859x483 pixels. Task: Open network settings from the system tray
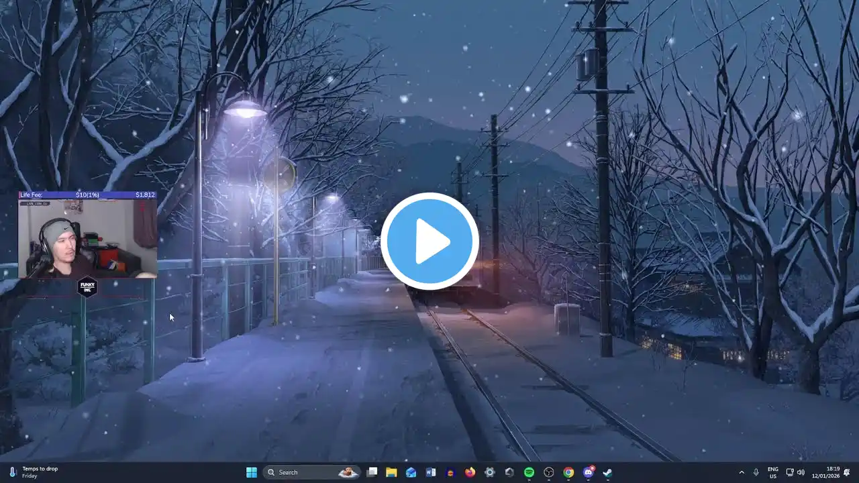coord(790,472)
